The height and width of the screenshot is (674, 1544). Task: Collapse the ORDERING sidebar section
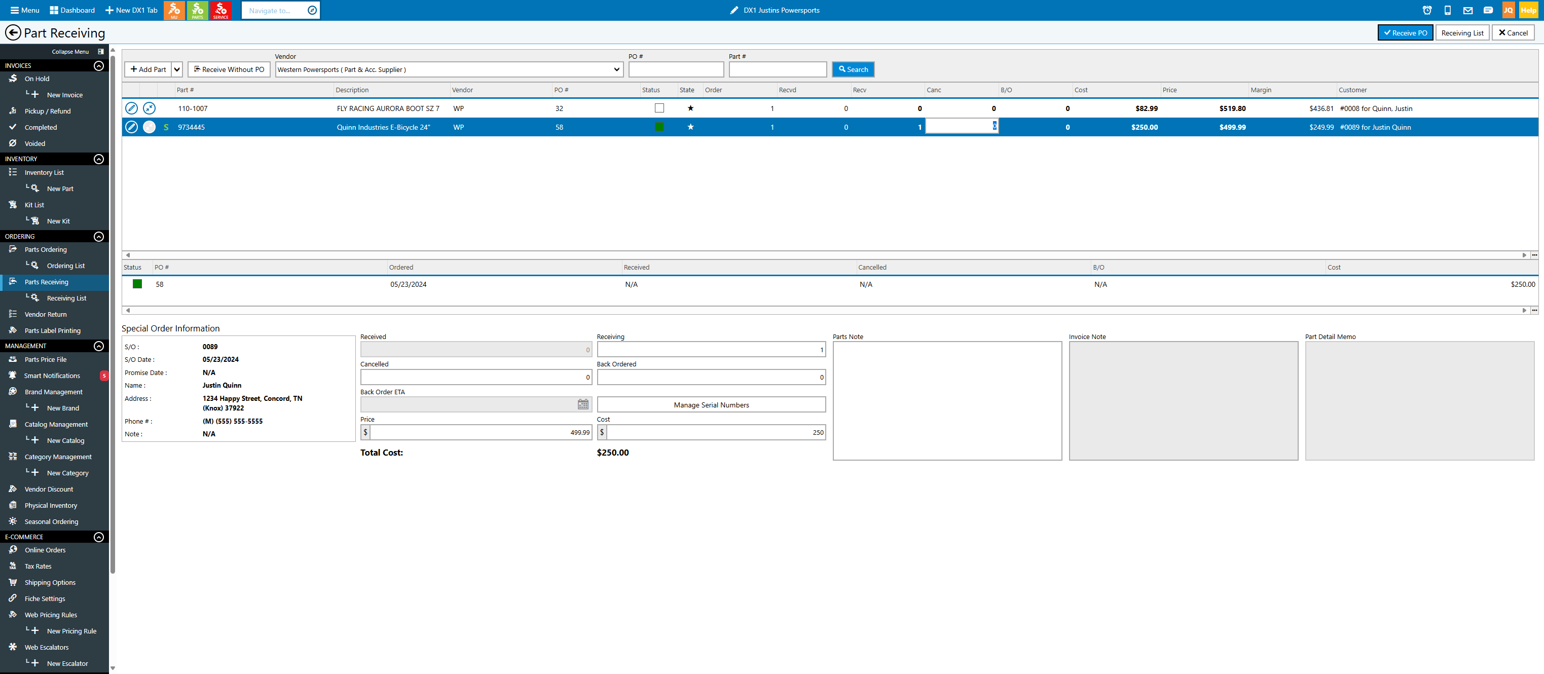click(x=99, y=237)
